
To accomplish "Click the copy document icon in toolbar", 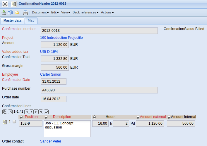I will coord(10,13).
